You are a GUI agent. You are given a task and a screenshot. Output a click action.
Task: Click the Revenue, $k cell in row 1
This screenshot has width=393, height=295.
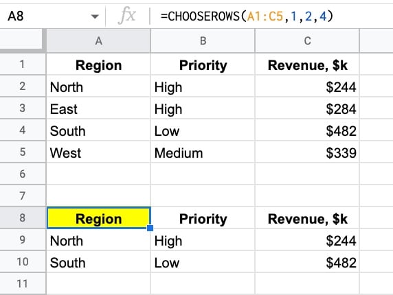[x=307, y=64]
